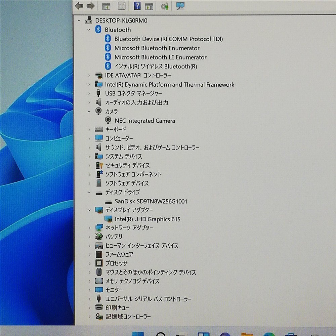This screenshot has height=336, width=336.
Task: Click the blue Help question-mark icon
Action: pyautogui.click(x=137, y=6)
